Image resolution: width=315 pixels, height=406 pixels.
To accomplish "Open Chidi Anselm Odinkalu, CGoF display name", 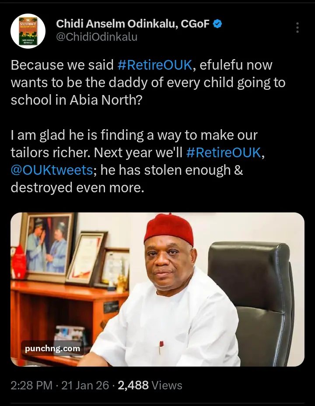I will point(133,24).
